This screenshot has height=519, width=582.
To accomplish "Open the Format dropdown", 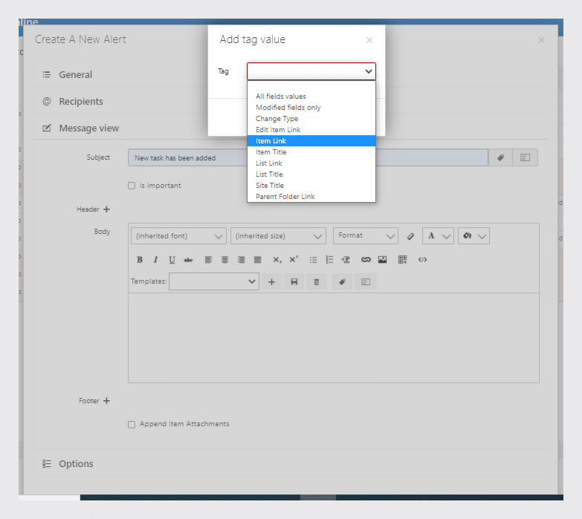I will tap(365, 236).
